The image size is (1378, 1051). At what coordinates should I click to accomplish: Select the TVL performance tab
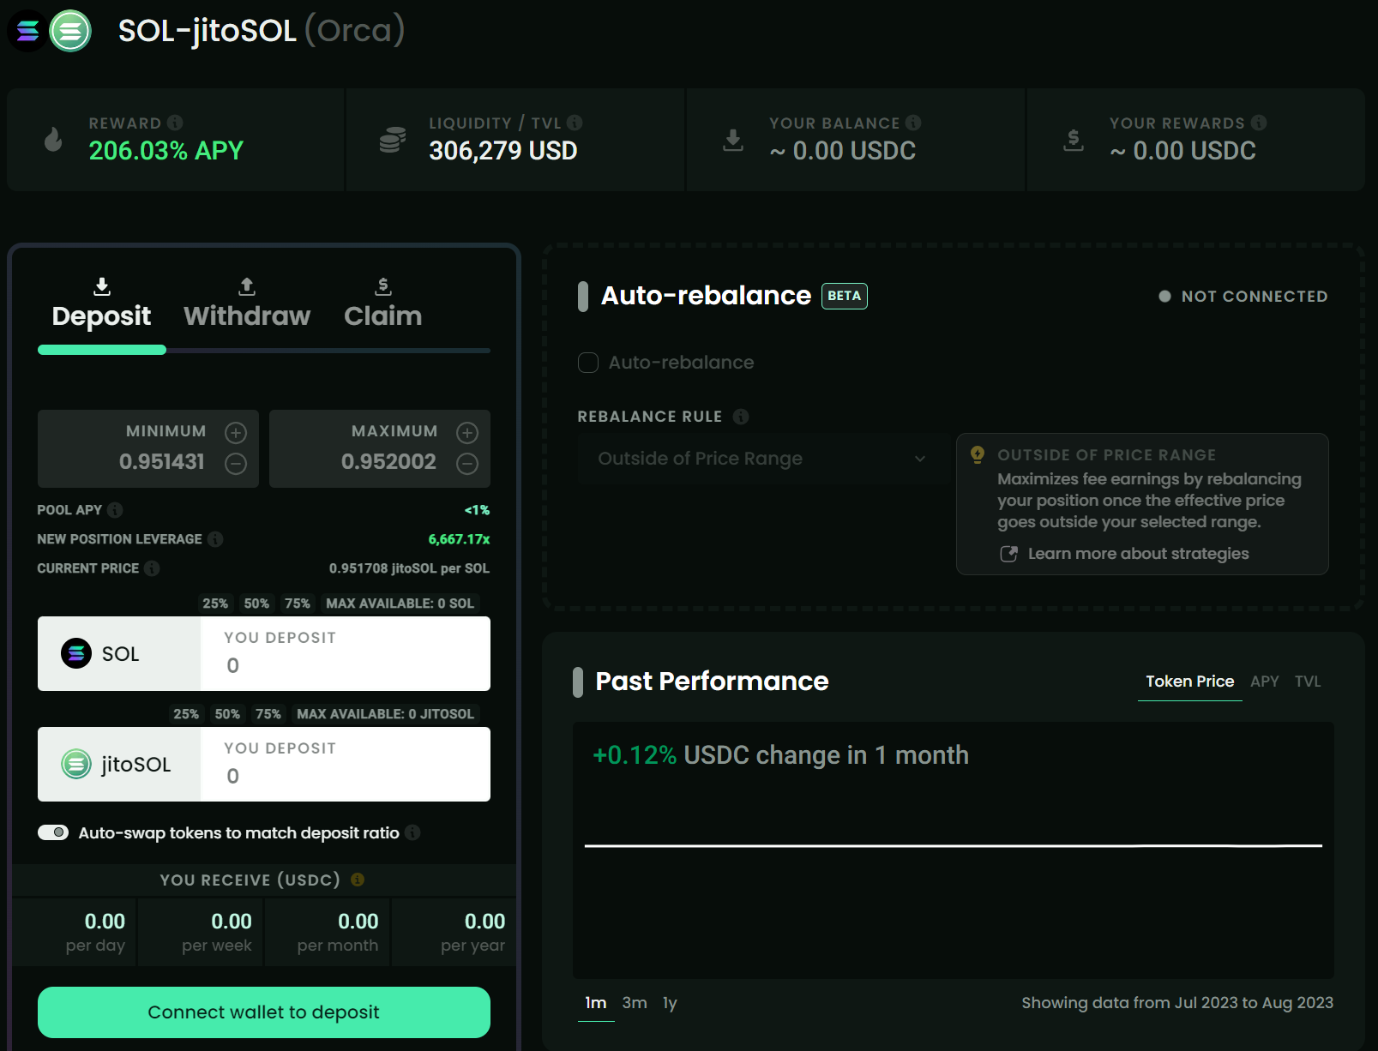(1308, 682)
